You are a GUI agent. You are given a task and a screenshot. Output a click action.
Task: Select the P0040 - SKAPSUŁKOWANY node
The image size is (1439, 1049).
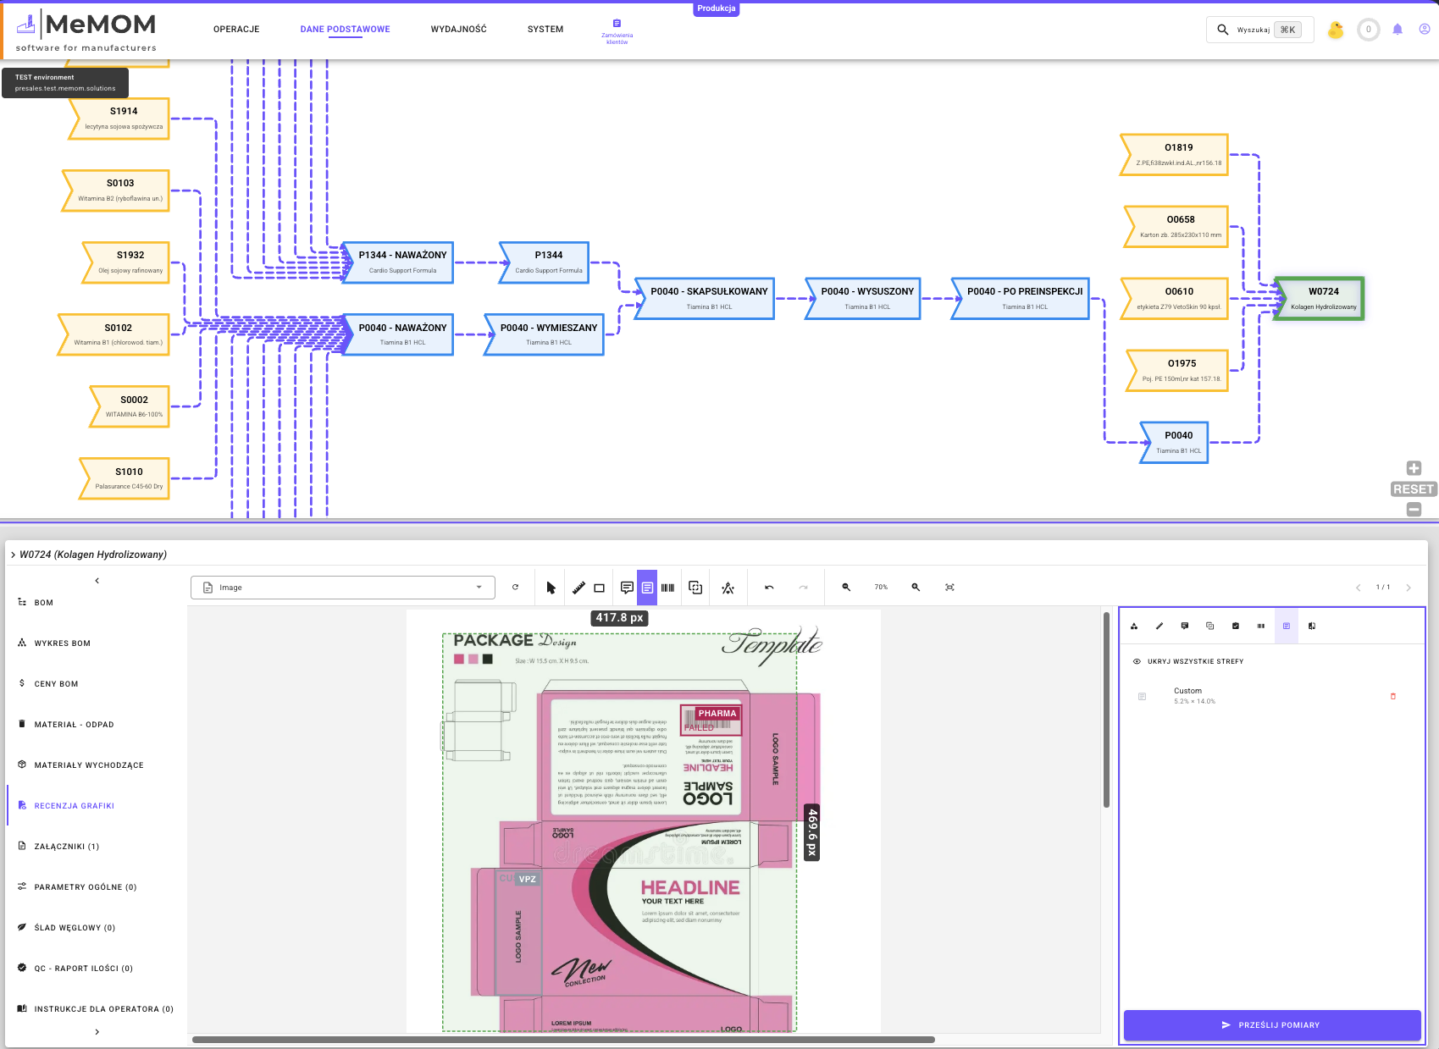click(706, 299)
